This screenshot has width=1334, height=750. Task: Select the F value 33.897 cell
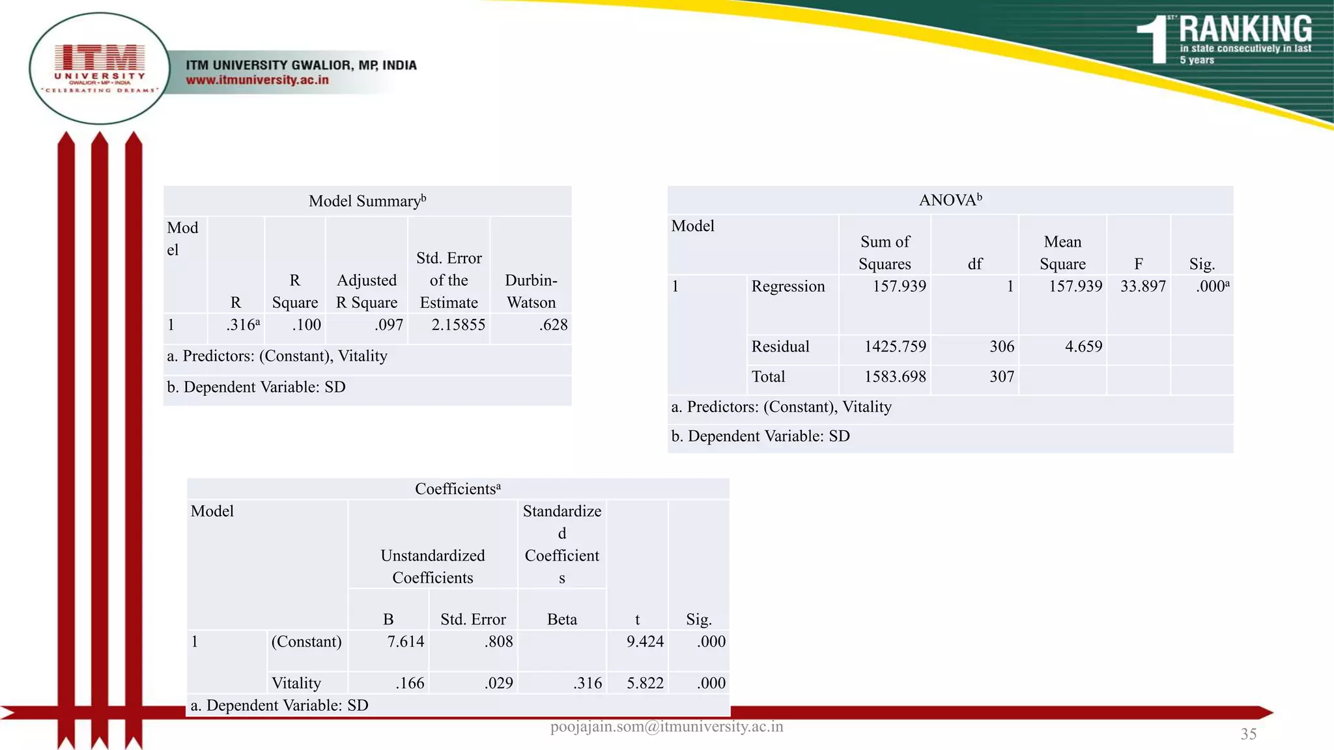[1142, 286]
